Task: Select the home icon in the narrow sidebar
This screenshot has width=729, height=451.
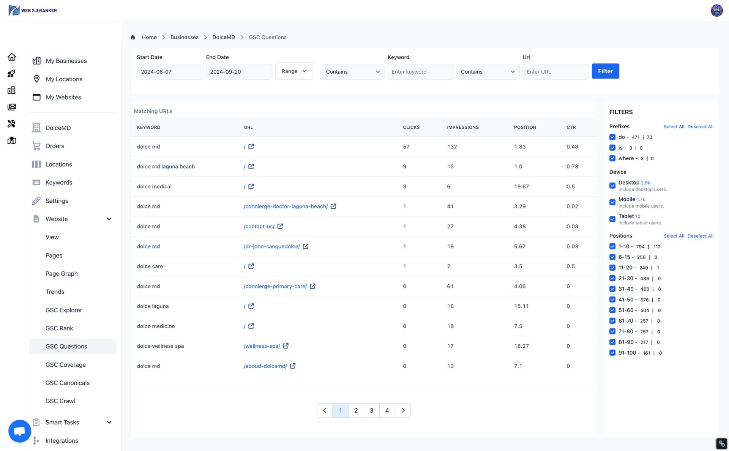Action: click(x=12, y=57)
